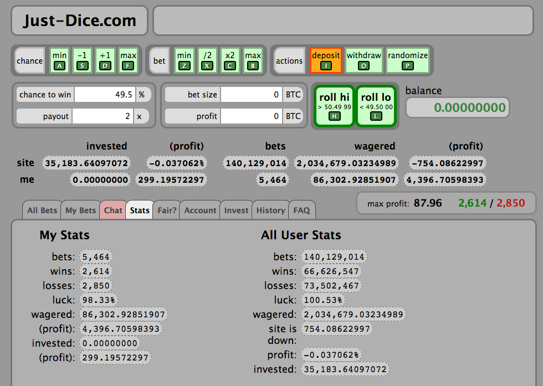Click 'me' row invested profit 299.19572297
Screen dimensions: 543x386
coord(171,179)
